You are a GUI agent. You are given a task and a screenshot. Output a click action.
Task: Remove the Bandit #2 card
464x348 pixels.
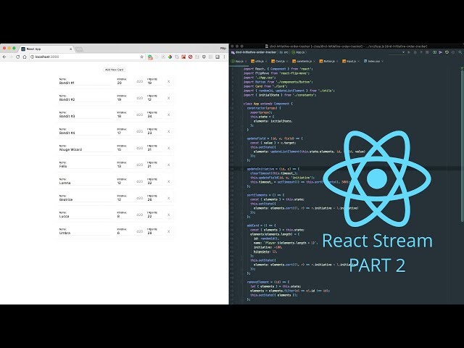[169, 98]
